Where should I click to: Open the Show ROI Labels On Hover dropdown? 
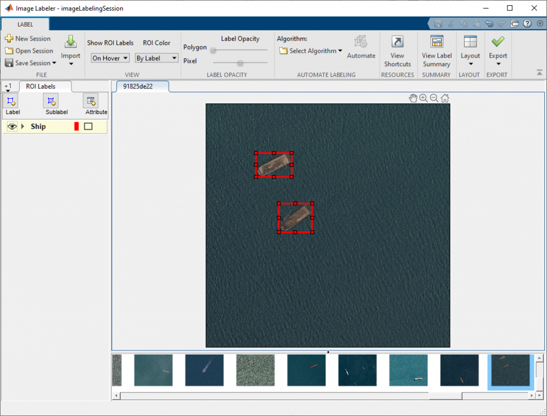pos(110,58)
